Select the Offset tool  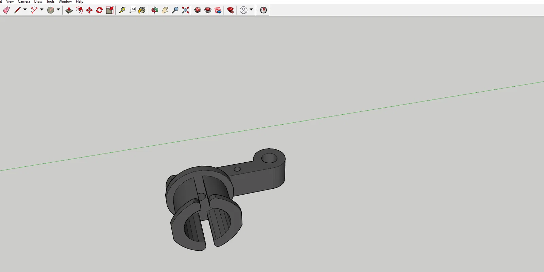point(79,10)
